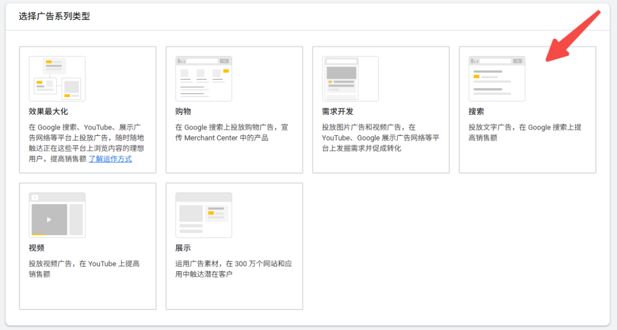The height and width of the screenshot is (330, 617).
Task: Choose the 搜索 campaign type
Action: click(x=527, y=110)
